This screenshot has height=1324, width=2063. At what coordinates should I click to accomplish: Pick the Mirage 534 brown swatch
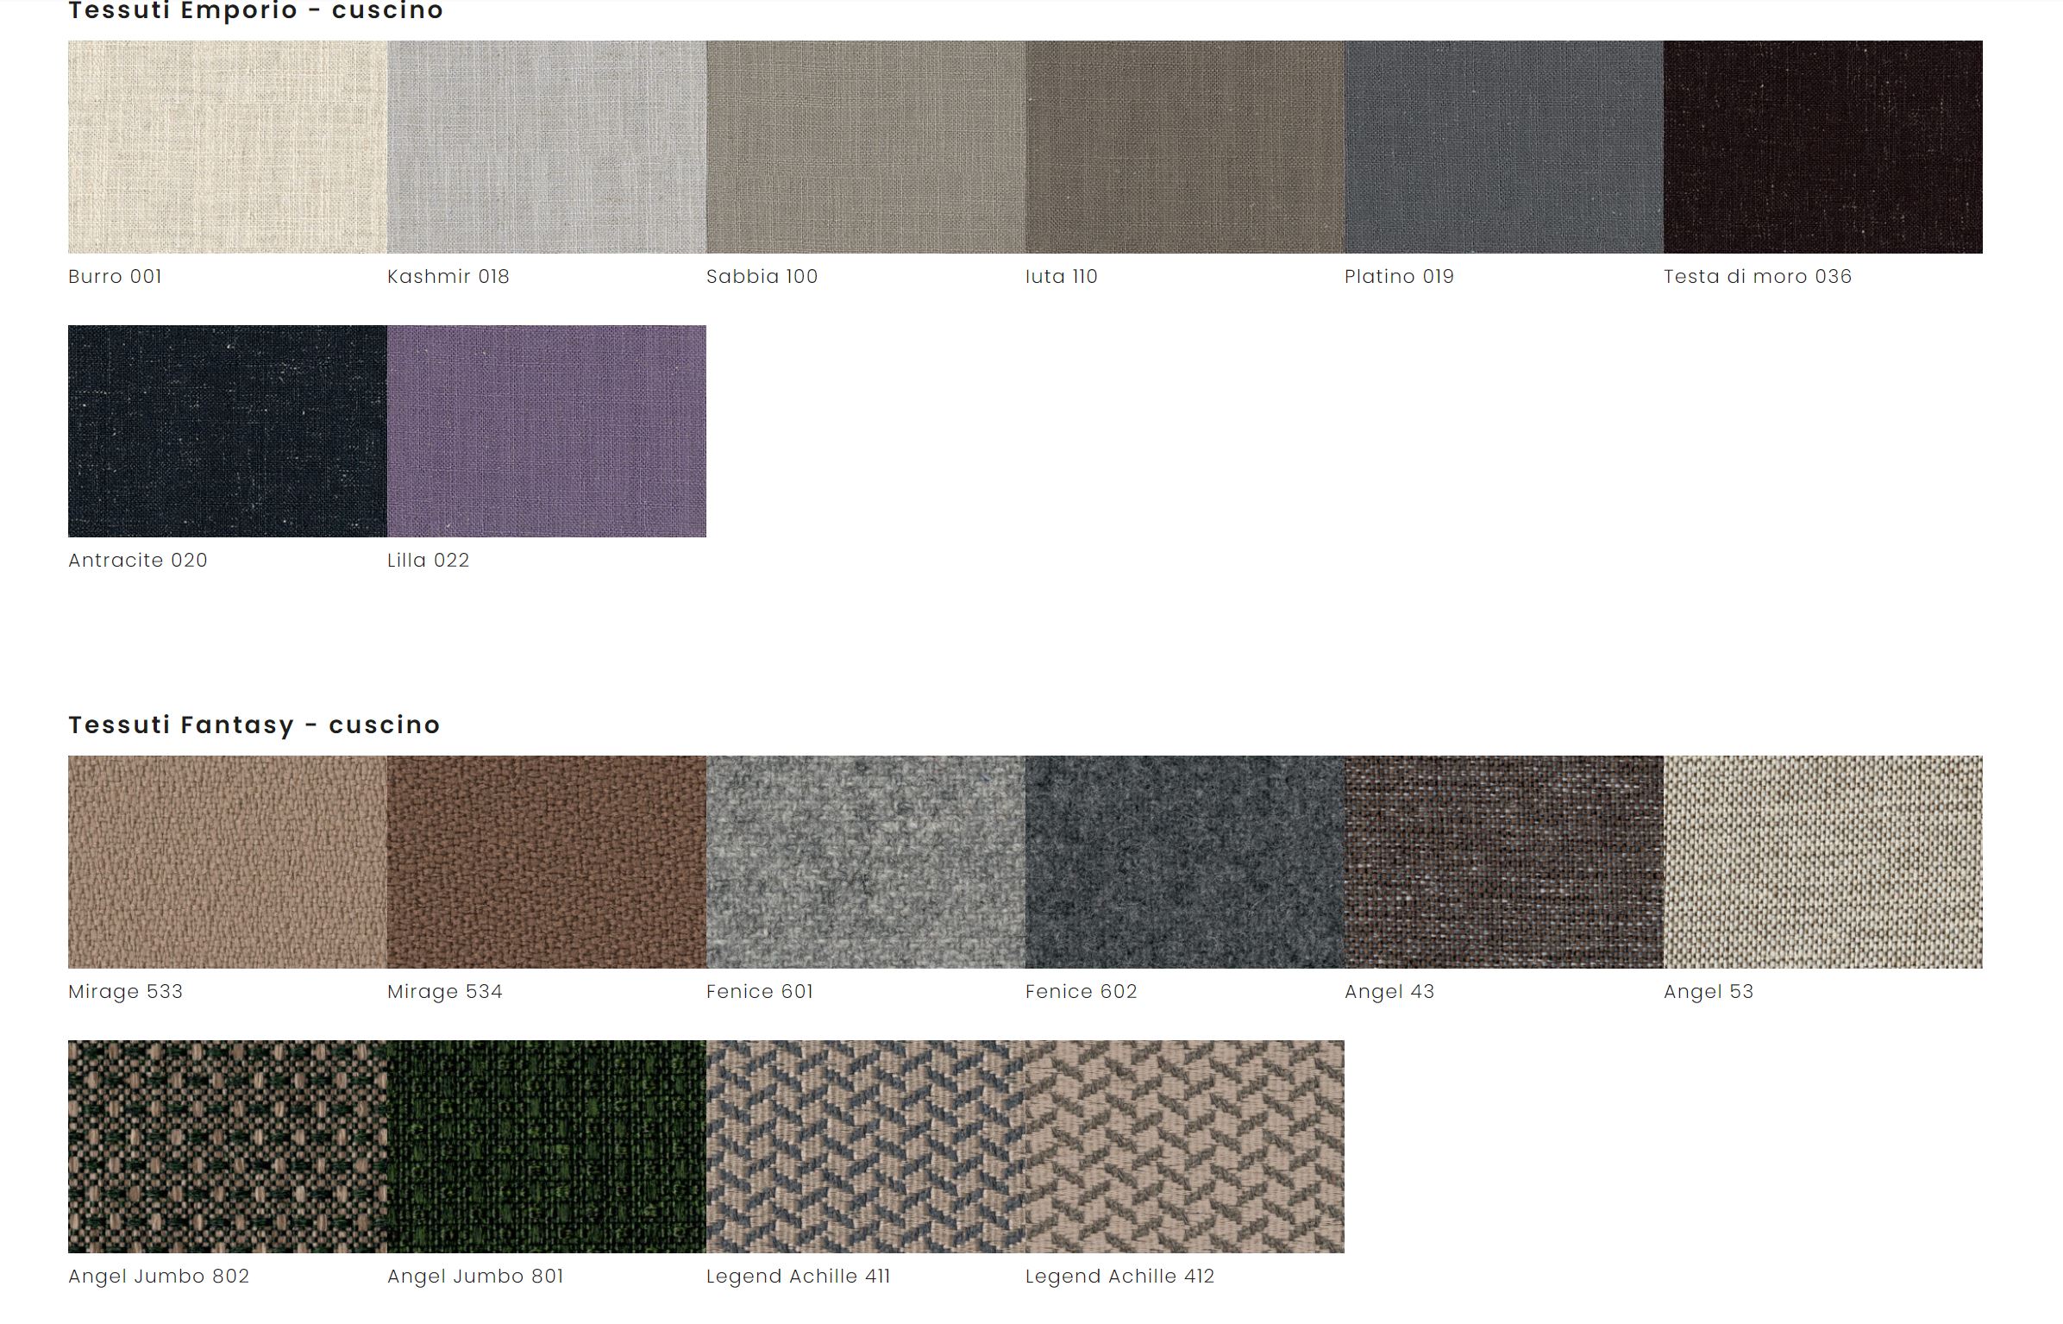(x=547, y=863)
